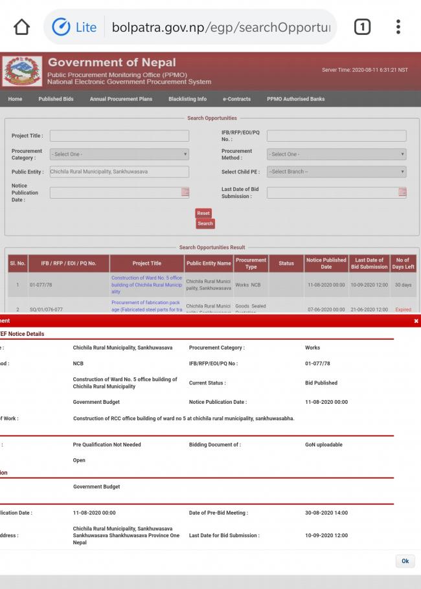The image size is (421, 589).
Task: Click the 30-08-2020 14:00 pre-bid meeting date
Action: pos(326,513)
